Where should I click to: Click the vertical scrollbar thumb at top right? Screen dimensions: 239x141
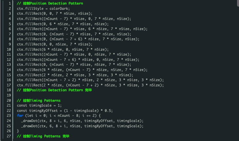238,3
